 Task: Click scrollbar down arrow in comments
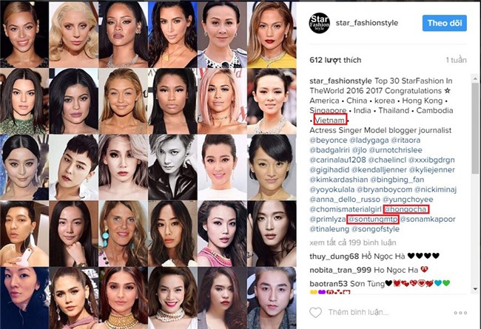tap(475, 289)
